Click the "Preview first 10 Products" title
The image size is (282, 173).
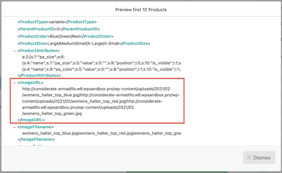point(141,10)
